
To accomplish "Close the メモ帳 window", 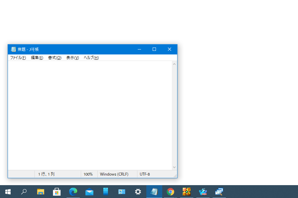I will [170, 49].
